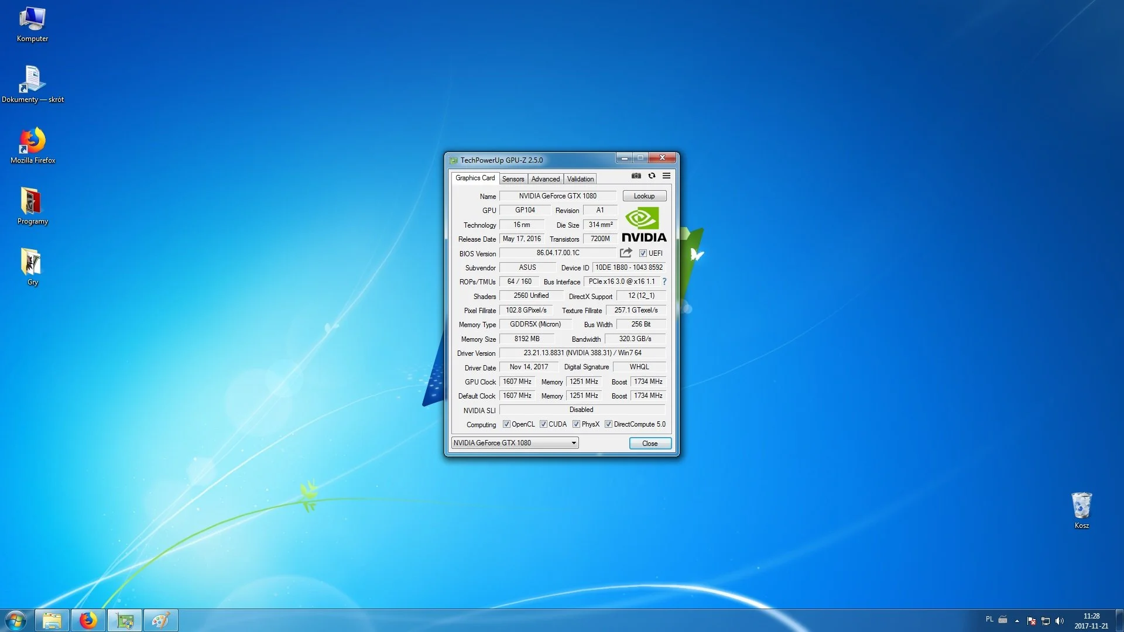Click GPU-Z title bar app icon
Screen dimensions: 1124x632
pos(453,160)
